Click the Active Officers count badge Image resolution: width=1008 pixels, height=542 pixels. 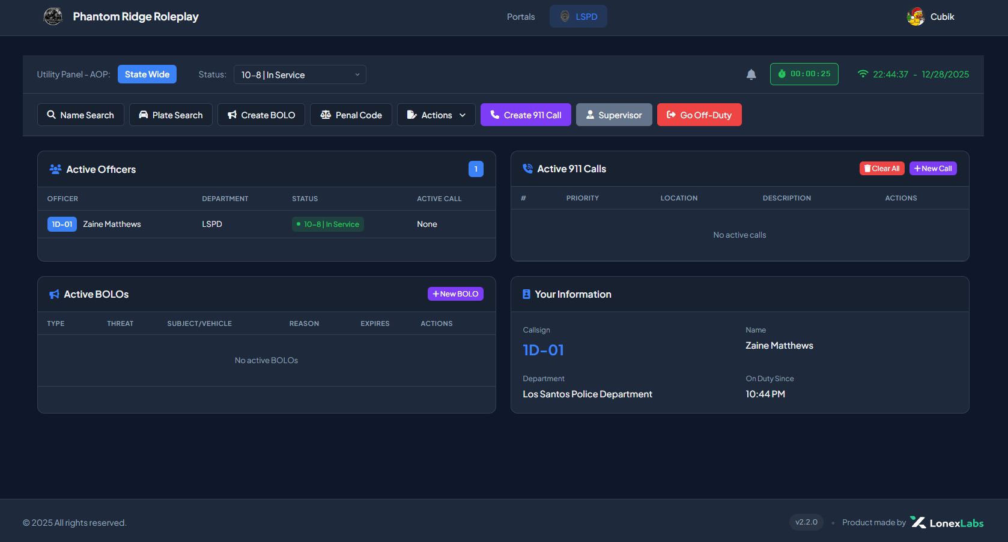[476, 169]
